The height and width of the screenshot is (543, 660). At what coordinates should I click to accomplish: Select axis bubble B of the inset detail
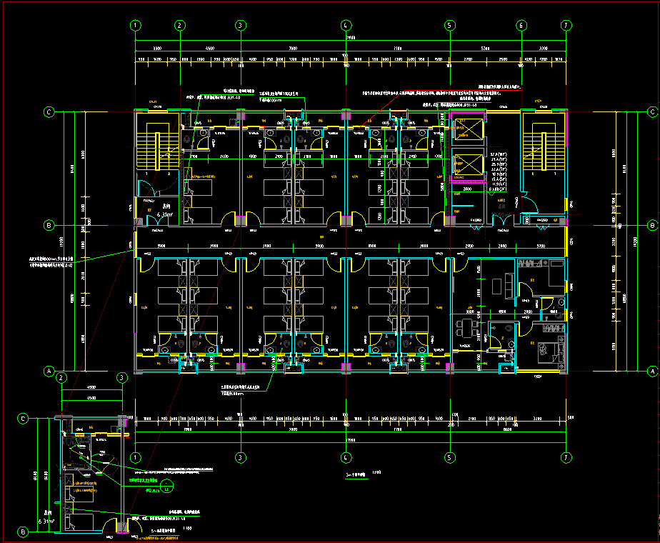point(23,532)
